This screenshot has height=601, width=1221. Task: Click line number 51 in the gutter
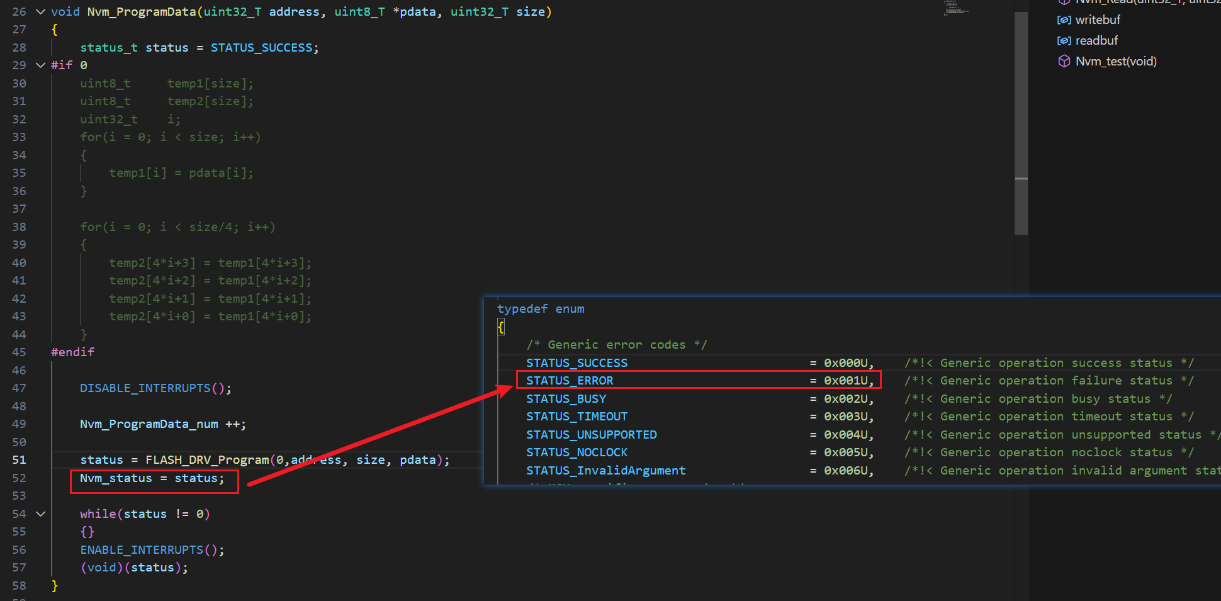(19, 460)
